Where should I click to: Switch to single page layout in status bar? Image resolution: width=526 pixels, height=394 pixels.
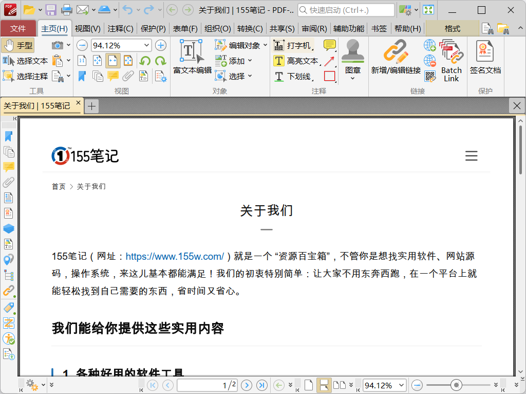[x=309, y=385]
